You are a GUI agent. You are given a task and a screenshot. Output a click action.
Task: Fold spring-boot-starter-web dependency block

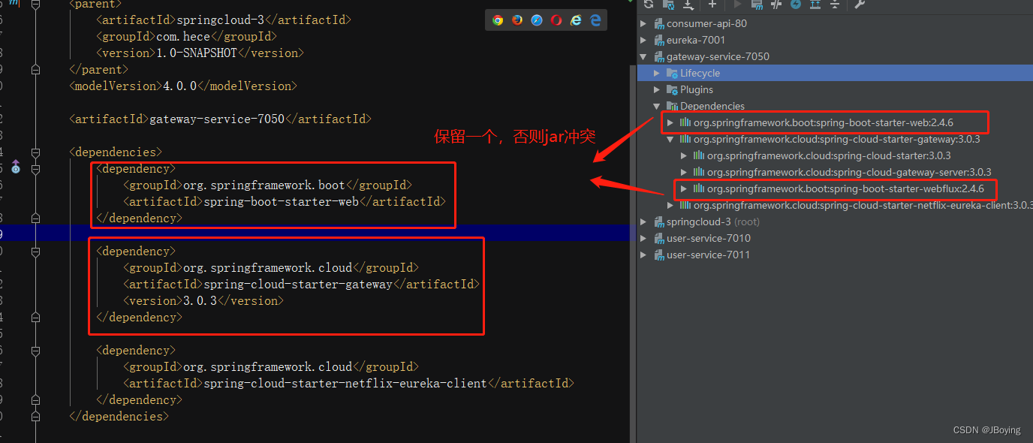point(35,168)
